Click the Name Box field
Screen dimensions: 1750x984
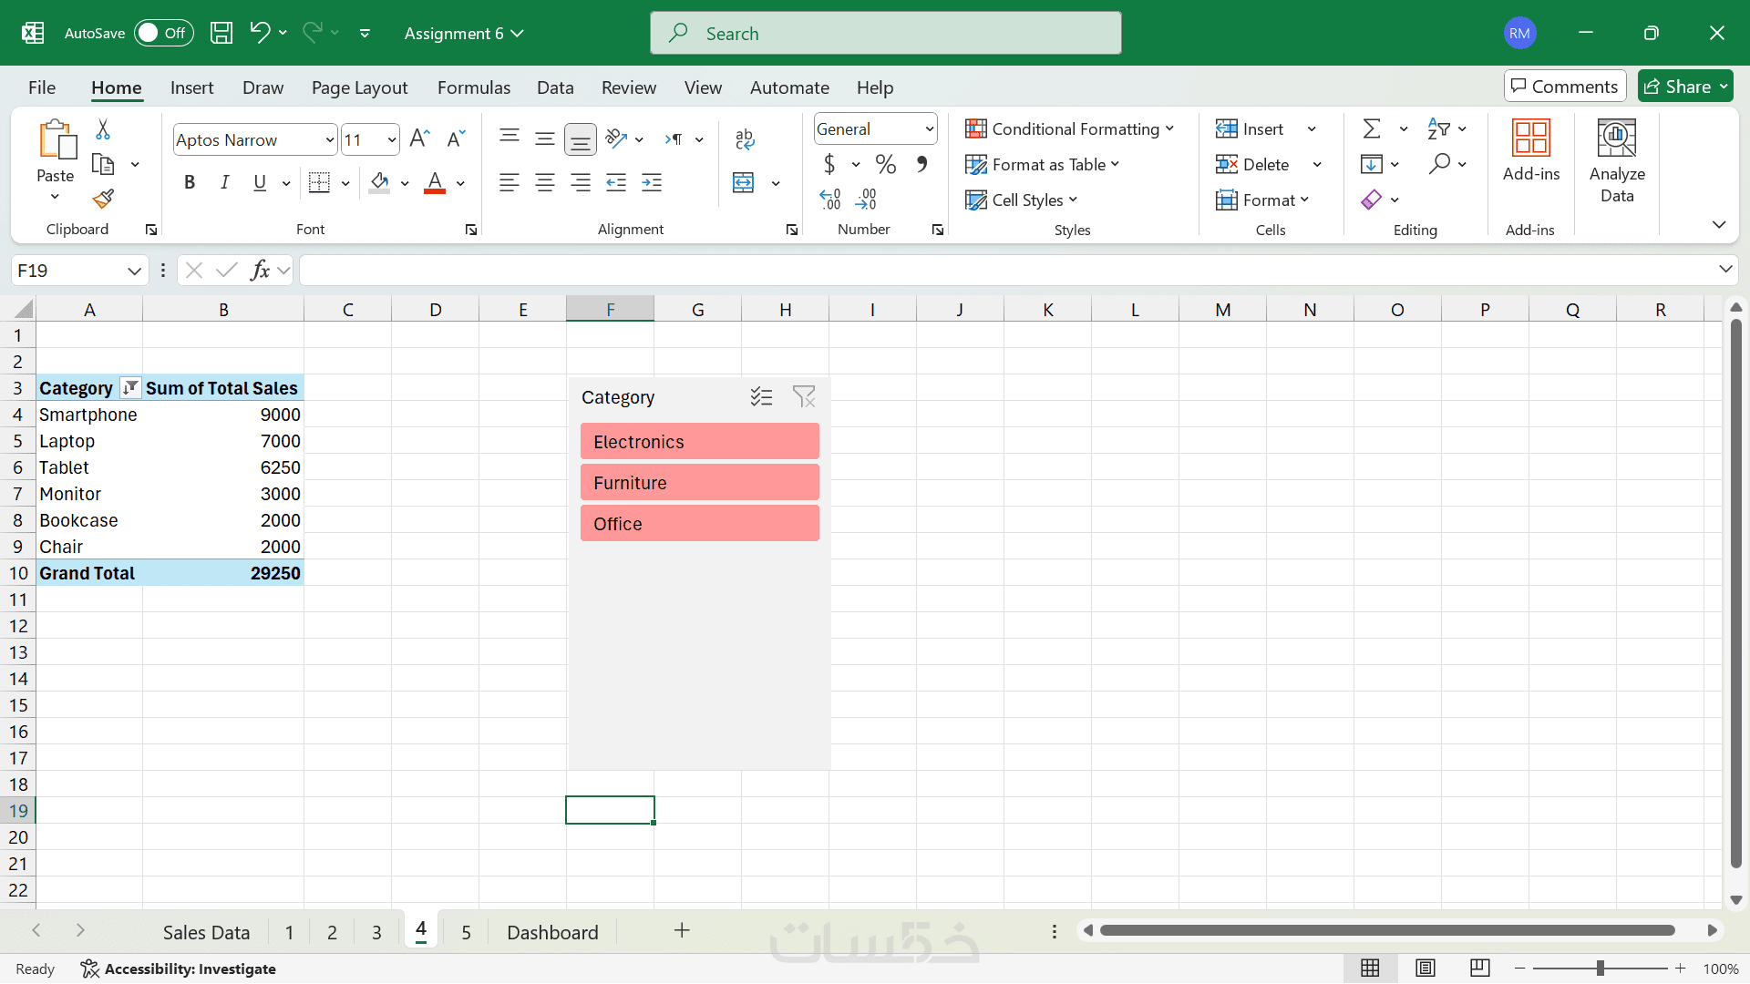(x=68, y=271)
